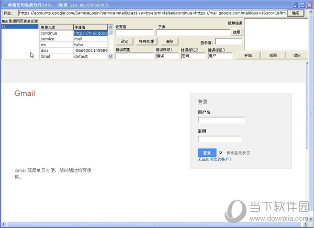The image size is (314, 228).
Task: Click the 错误标记2 field containing 密码
Action: pyautogui.click(x=193, y=56)
